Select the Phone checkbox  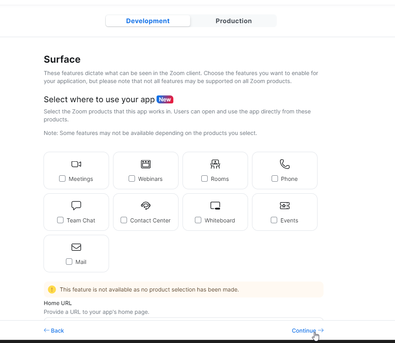(x=275, y=178)
